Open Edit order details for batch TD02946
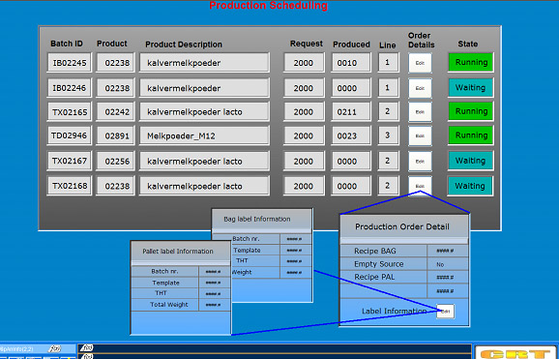Image resolution: width=559 pixels, height=359 pixels. click(420, 135)
